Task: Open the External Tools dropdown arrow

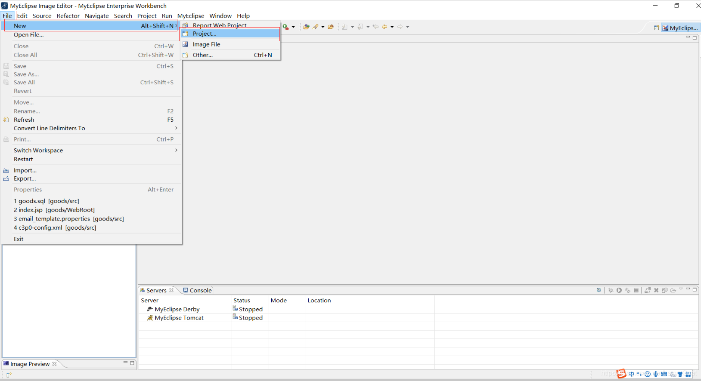Action: [293, 27]
